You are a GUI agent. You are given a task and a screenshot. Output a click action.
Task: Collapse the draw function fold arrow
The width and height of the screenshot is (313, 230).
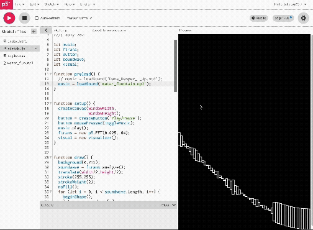(50, 157)
